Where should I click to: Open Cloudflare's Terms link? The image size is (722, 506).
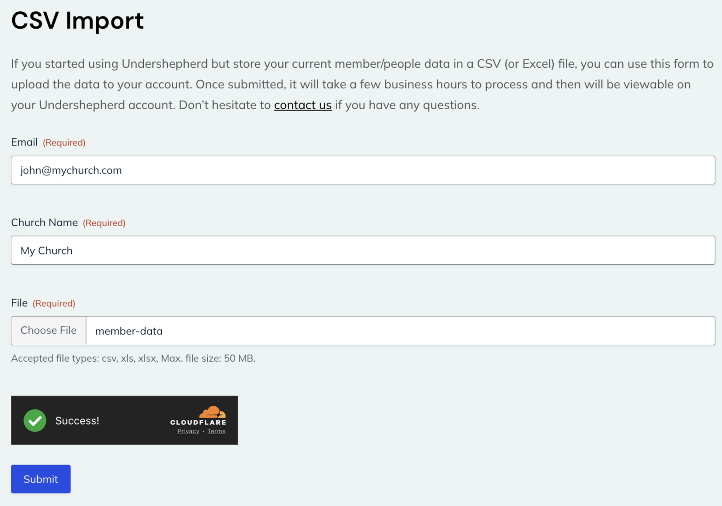pyautogui.click(x=216, y=431)
